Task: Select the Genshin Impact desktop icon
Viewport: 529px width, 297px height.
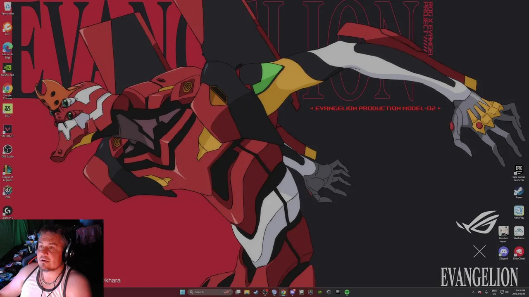Action: click(x=503, y=234)
